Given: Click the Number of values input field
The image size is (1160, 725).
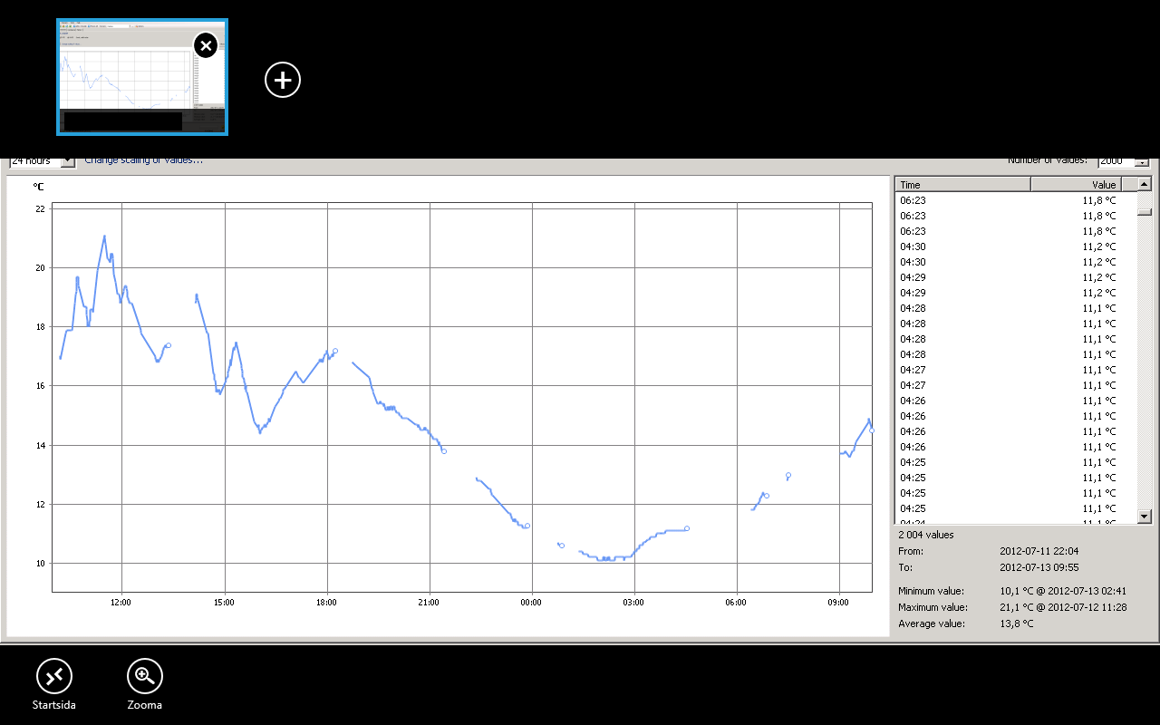Looking at the screenshot, I should pyautogui.click(x=1115, y=162).
